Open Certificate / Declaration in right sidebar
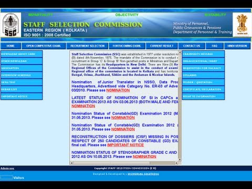The height and width of the screenshot is (189, 252). 203,89
